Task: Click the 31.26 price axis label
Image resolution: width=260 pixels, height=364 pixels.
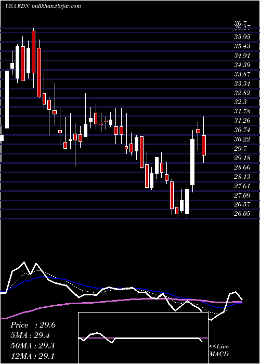Action: 242,121
